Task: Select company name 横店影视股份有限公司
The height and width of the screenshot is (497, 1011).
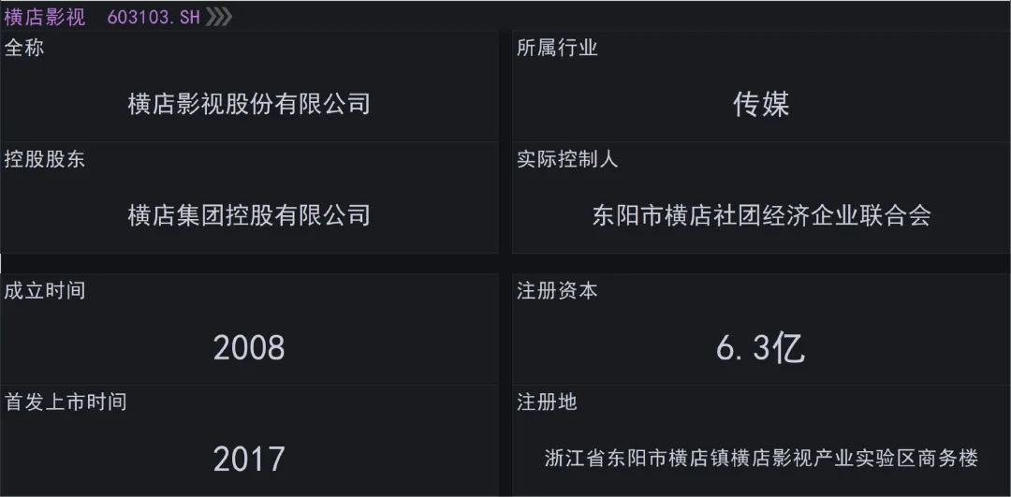Action: click(249, 104)
